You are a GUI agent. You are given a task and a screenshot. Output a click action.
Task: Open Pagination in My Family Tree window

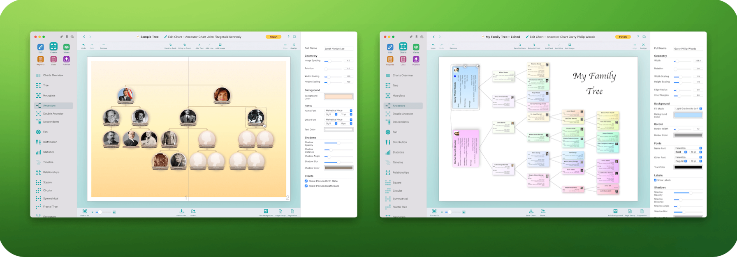coord(642,213)
